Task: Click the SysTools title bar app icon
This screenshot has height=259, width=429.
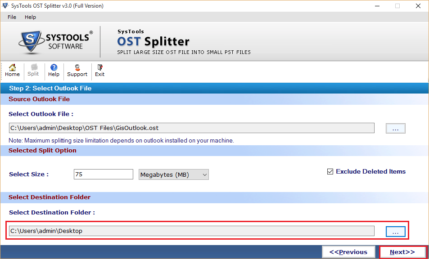Action: coord(5,6)
